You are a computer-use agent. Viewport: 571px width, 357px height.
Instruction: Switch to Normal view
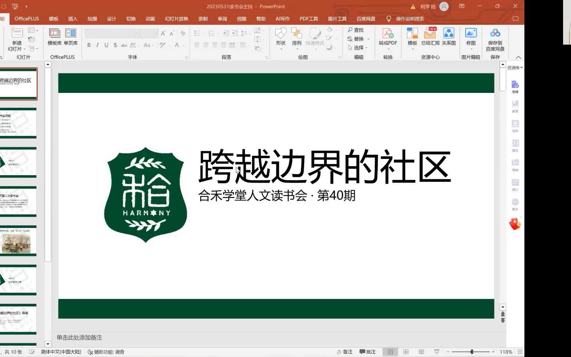tap(390, 352)
